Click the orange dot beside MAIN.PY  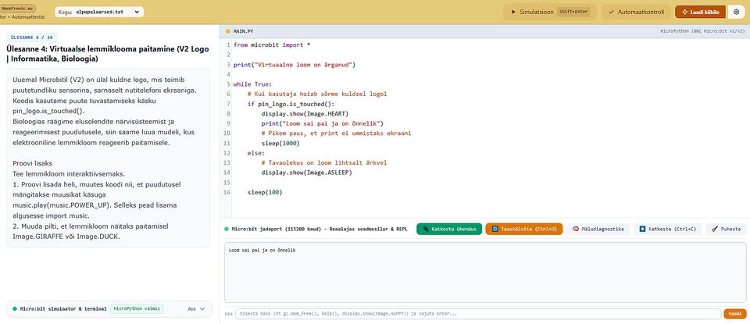[228, 31]
